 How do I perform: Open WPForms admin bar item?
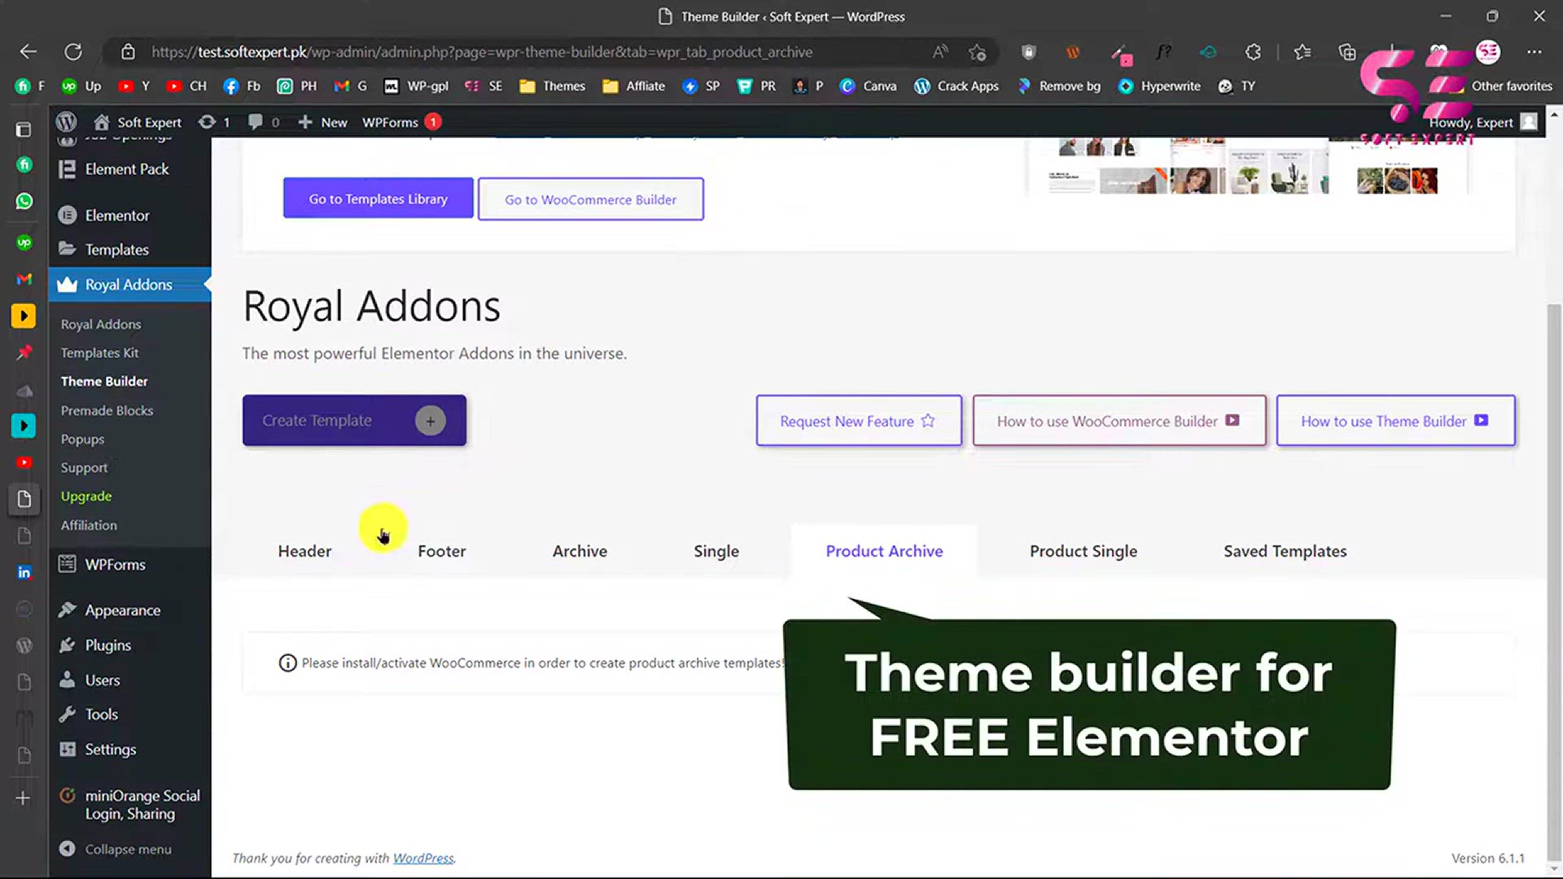[401, 122]
